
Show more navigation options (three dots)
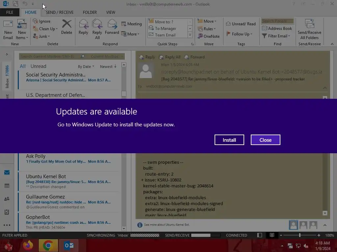7,225
